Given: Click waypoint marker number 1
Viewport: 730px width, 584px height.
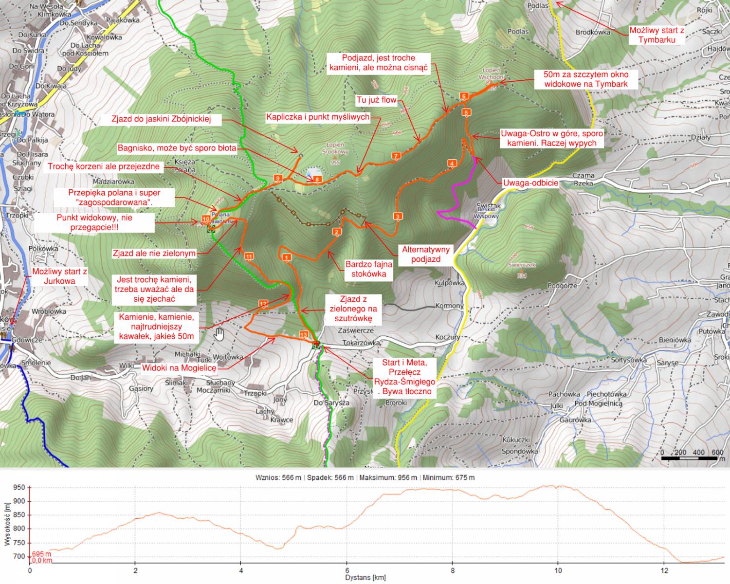Looking at the screenshot, I should point(286,257).
